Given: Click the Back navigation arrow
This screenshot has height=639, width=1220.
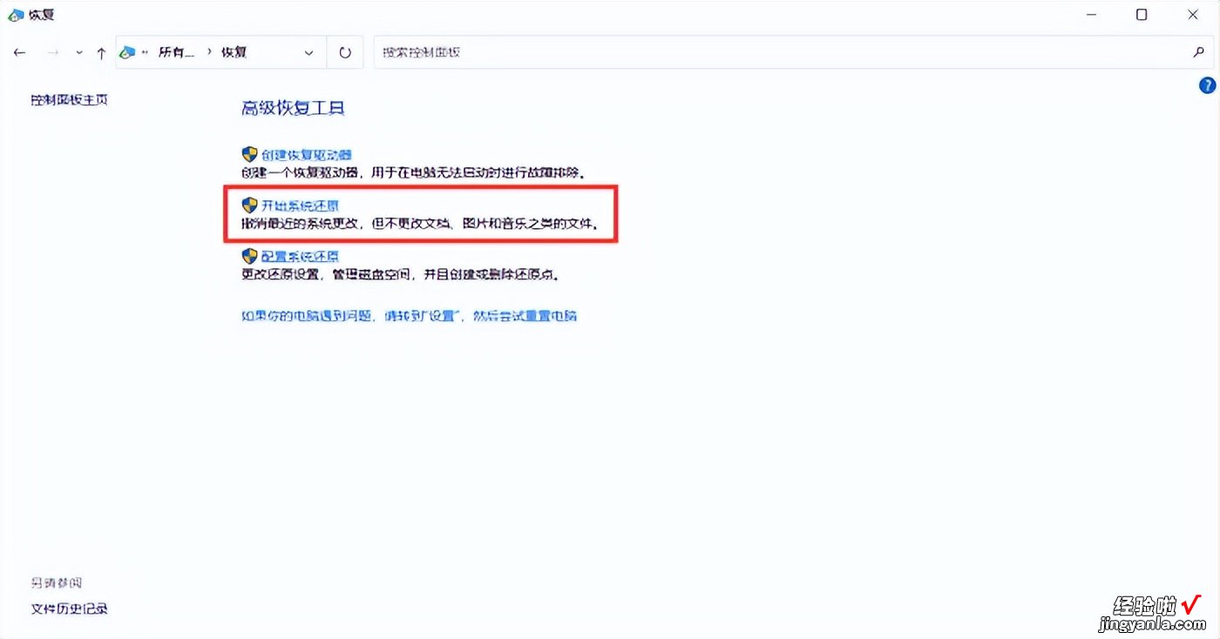Looking at the screenshot, I should pos(19,53).
